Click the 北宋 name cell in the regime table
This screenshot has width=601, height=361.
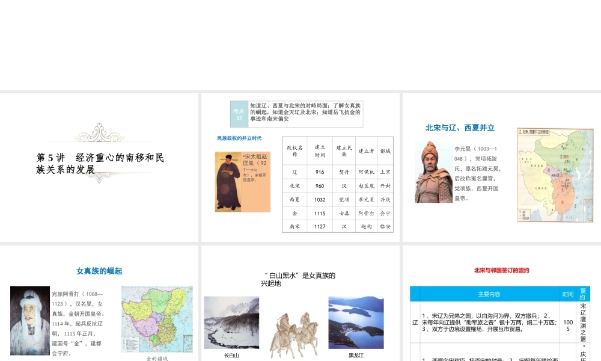(x=294, y=186)
